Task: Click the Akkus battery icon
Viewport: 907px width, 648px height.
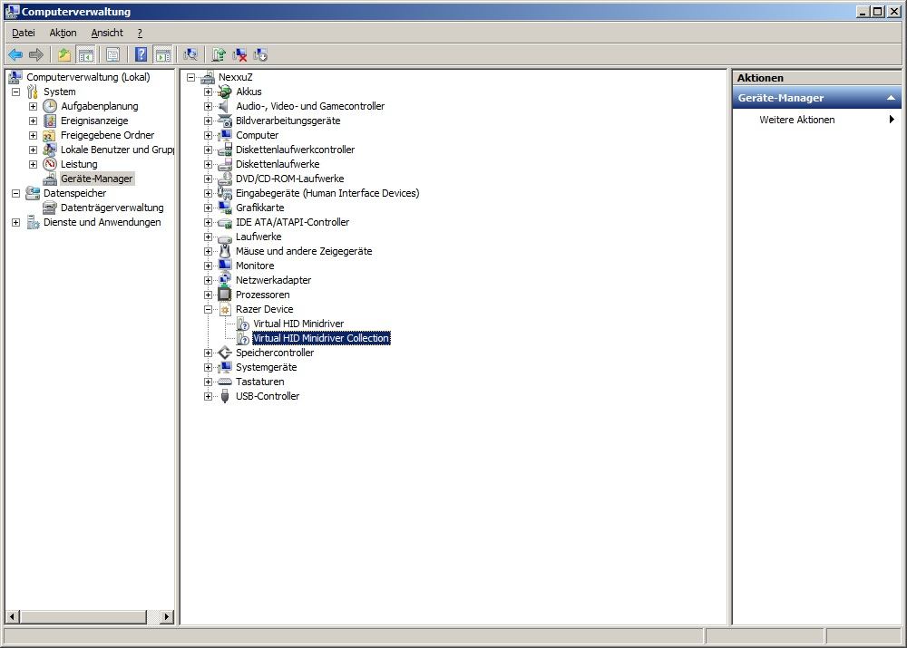Action: pos(224,92)
